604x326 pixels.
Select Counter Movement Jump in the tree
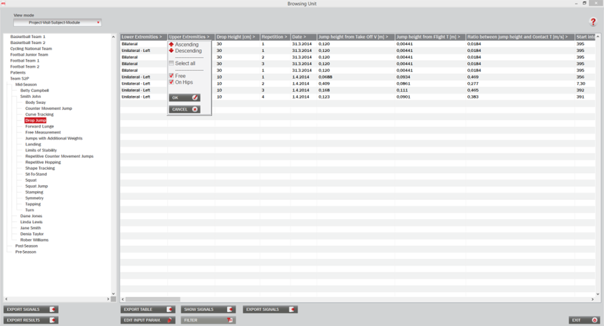[x=48, y=109]
